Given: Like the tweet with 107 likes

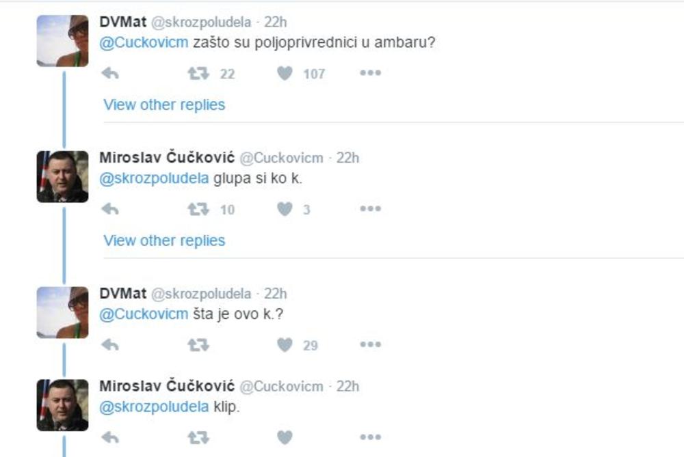Looking at the screenshot, I should click(285, 73).
